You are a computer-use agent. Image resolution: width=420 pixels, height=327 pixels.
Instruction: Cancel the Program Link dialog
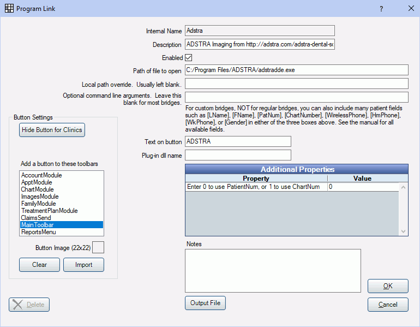point(388,305)
